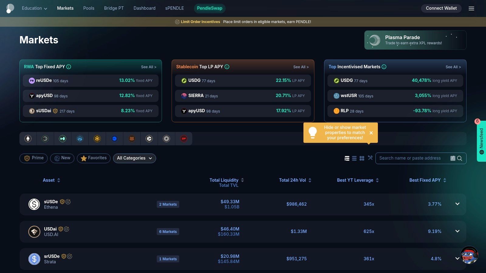Viewport: 486px width, 273px height.
Task: Open the hamburger menu at top right
Action: pyautogui.click(x=471, y=8)
